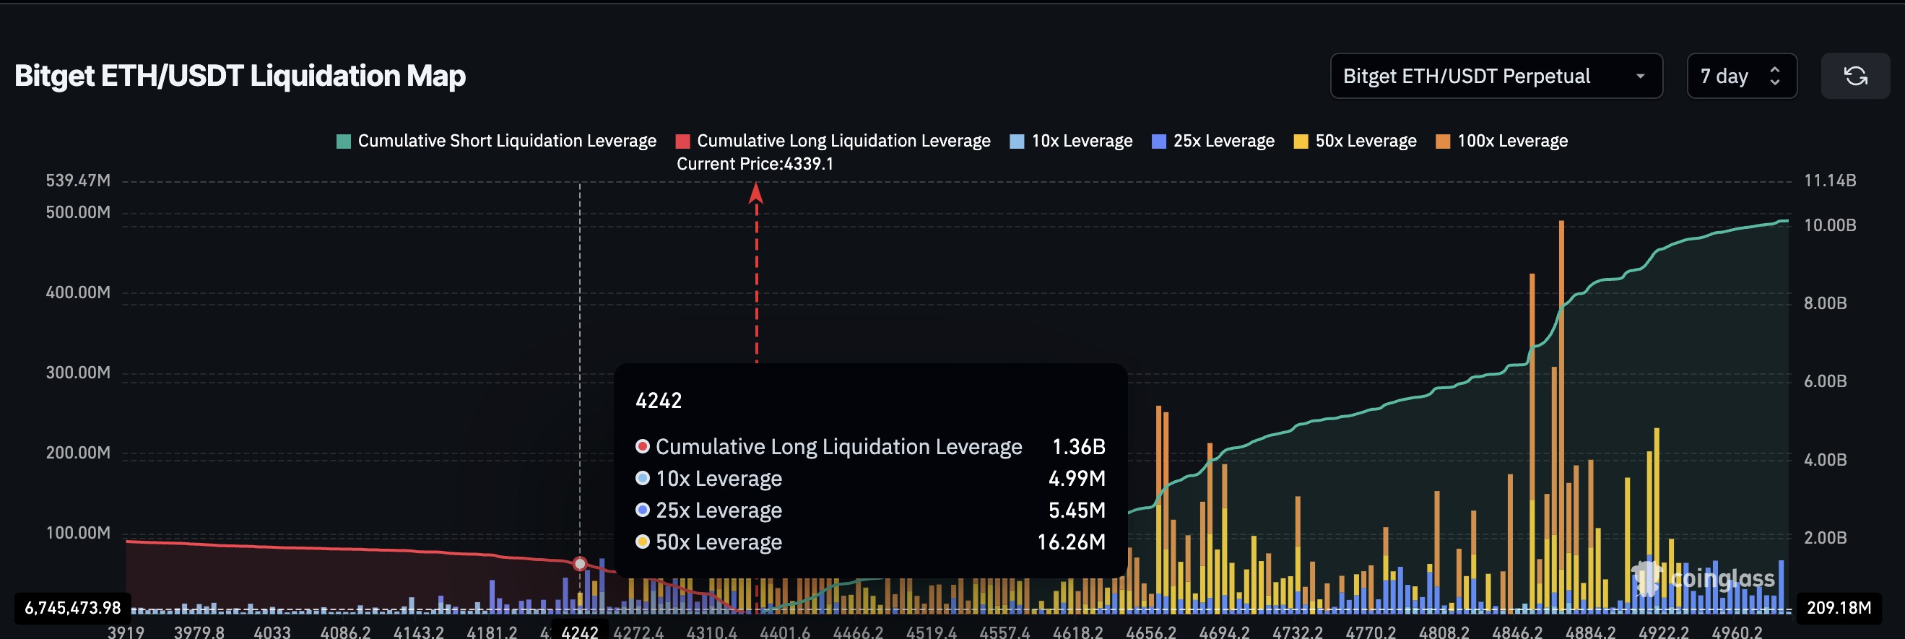This screenshot has height=639, width=1905.
Task: Click the 4732.2 price label on x-axis
Action: pos(1297,632)
